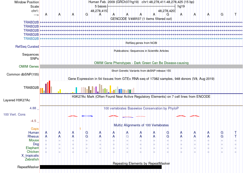Open "Gene Expression in 54 tissues" GTEx title

(x=141, y=79)
